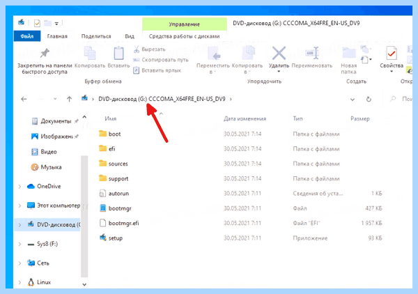The width and height of the screenshot is (418, 294).
Task: Open the Delete (Удалить) dropdown arrow
Action: [x=279, y=72]
